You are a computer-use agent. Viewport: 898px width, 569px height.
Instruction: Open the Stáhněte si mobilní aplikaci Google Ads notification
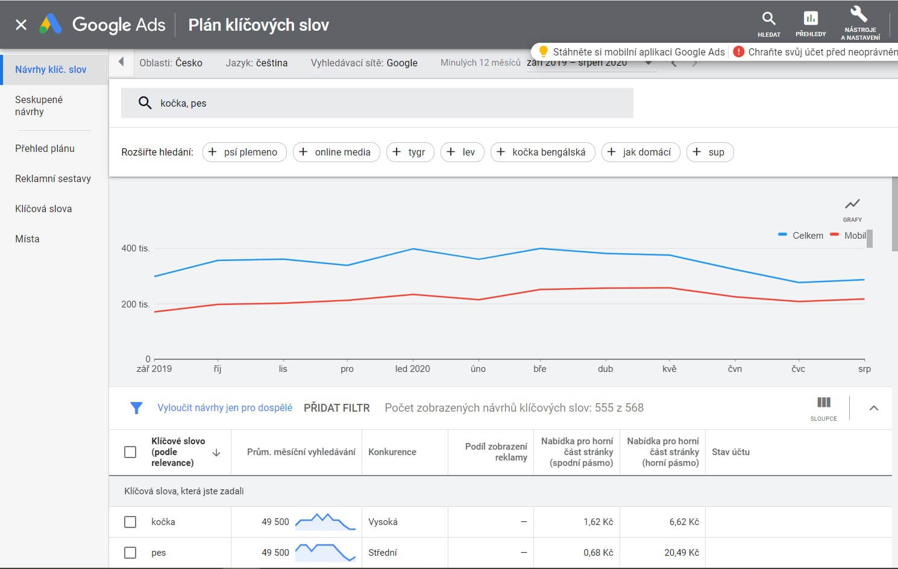pyautogui.click(x=639, y=52)
